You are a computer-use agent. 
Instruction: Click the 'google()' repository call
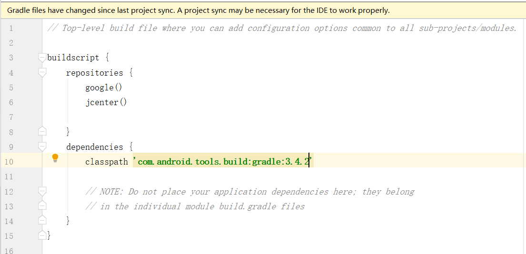tap(104, 88)
